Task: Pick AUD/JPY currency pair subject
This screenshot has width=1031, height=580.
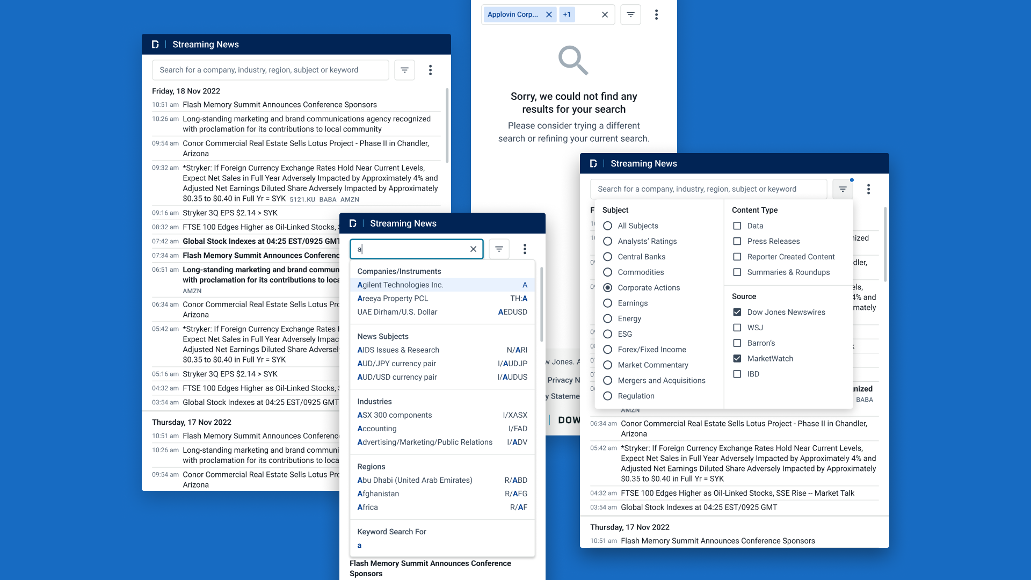Action: tap(442, 364)
